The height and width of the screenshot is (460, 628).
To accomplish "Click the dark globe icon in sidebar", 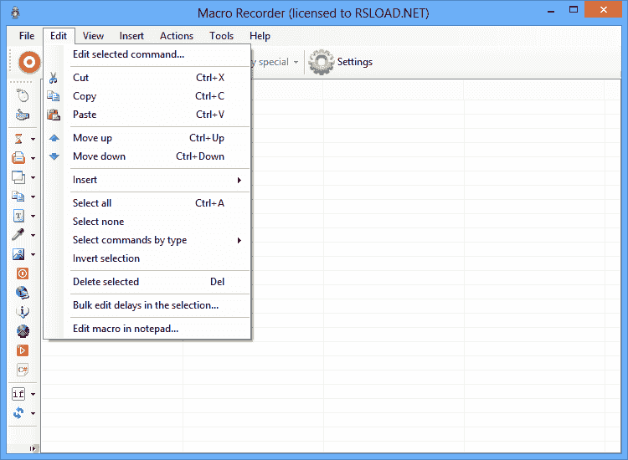I will (23, 331).
